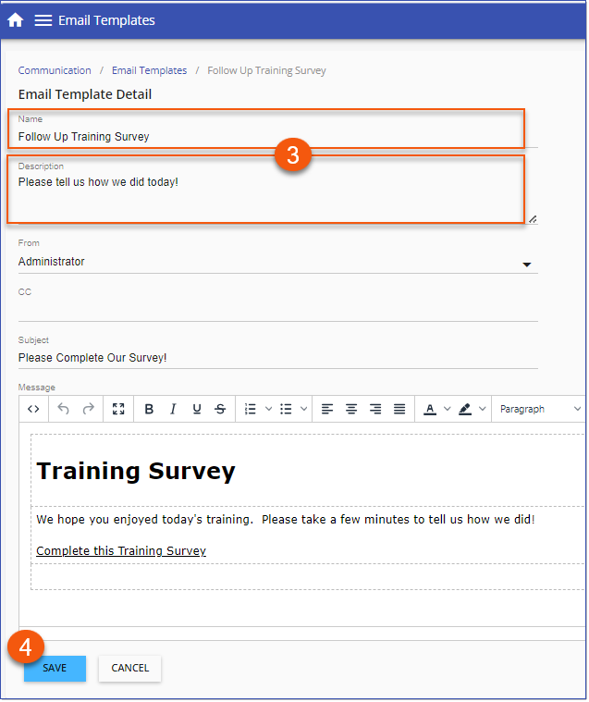Expand numbered list style options
This screenshot has height=702, width=589.
tap(268, 409)
